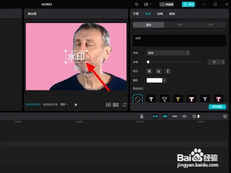Open the layout switcher icon in title bar
Screen dimensions: 231x173
(x=147, y=4)
